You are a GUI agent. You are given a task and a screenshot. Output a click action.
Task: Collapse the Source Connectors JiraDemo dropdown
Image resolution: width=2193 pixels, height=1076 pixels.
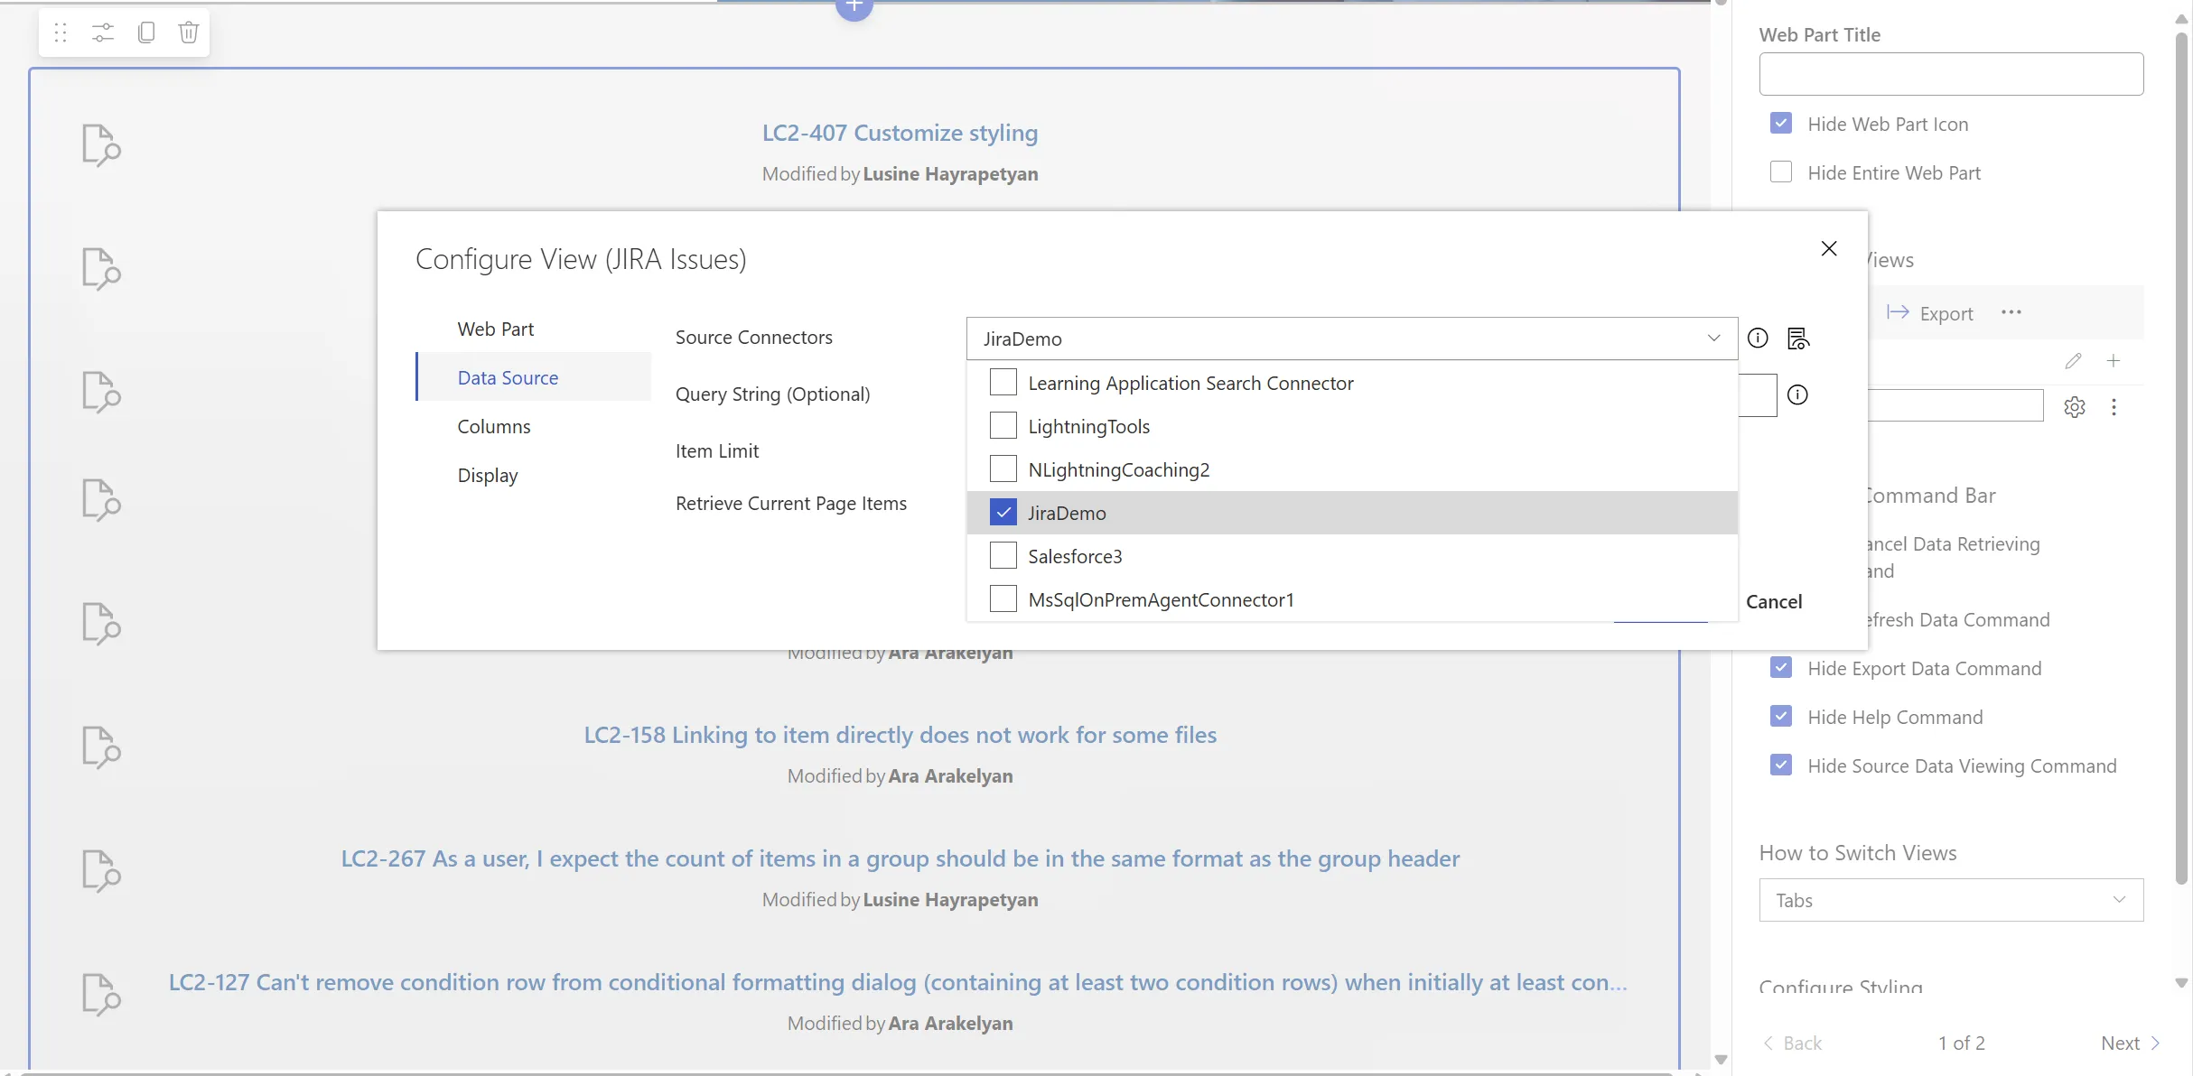(1713, 339)
